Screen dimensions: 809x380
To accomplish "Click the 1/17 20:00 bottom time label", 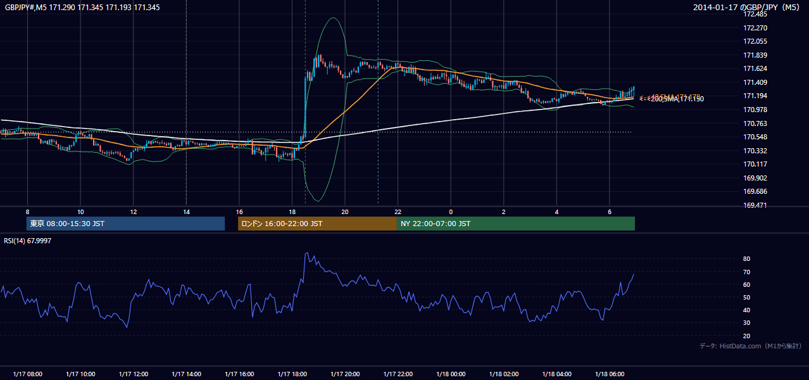I will [x=345, y=374].
